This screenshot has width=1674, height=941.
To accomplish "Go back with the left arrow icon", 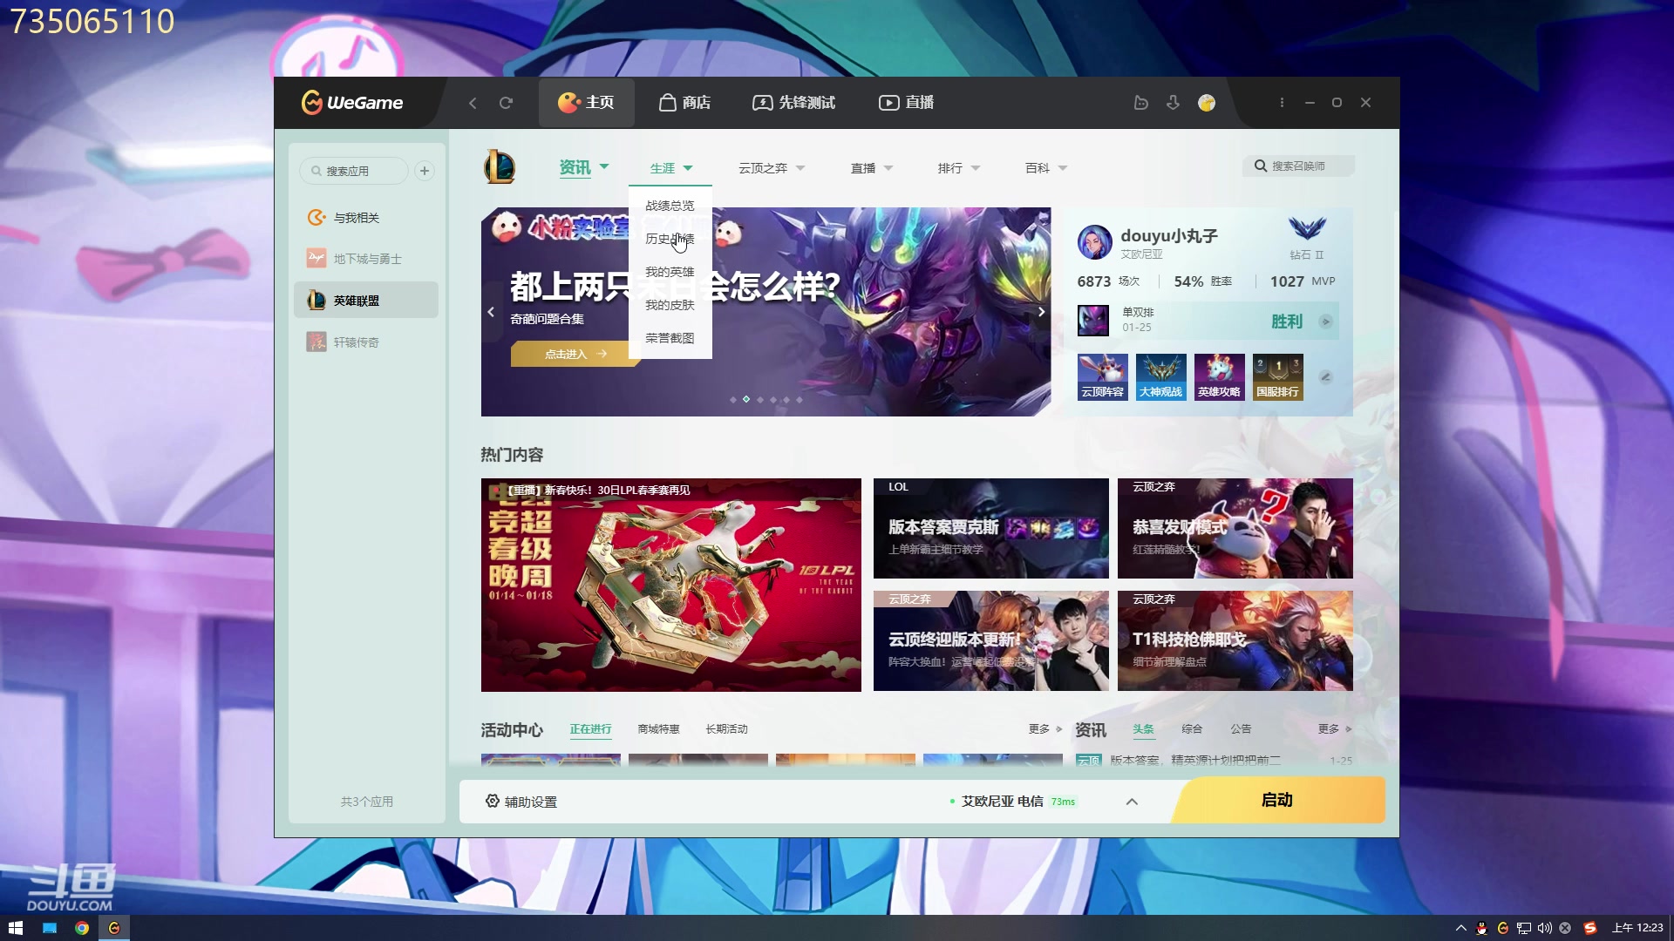I will [473, 103].
